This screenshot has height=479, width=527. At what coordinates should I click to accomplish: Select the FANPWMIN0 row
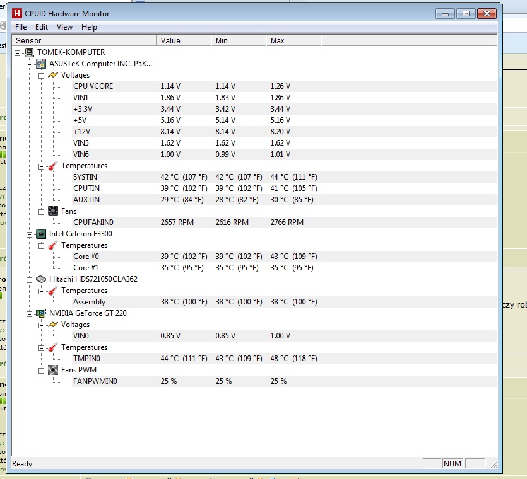coord(285,381)
